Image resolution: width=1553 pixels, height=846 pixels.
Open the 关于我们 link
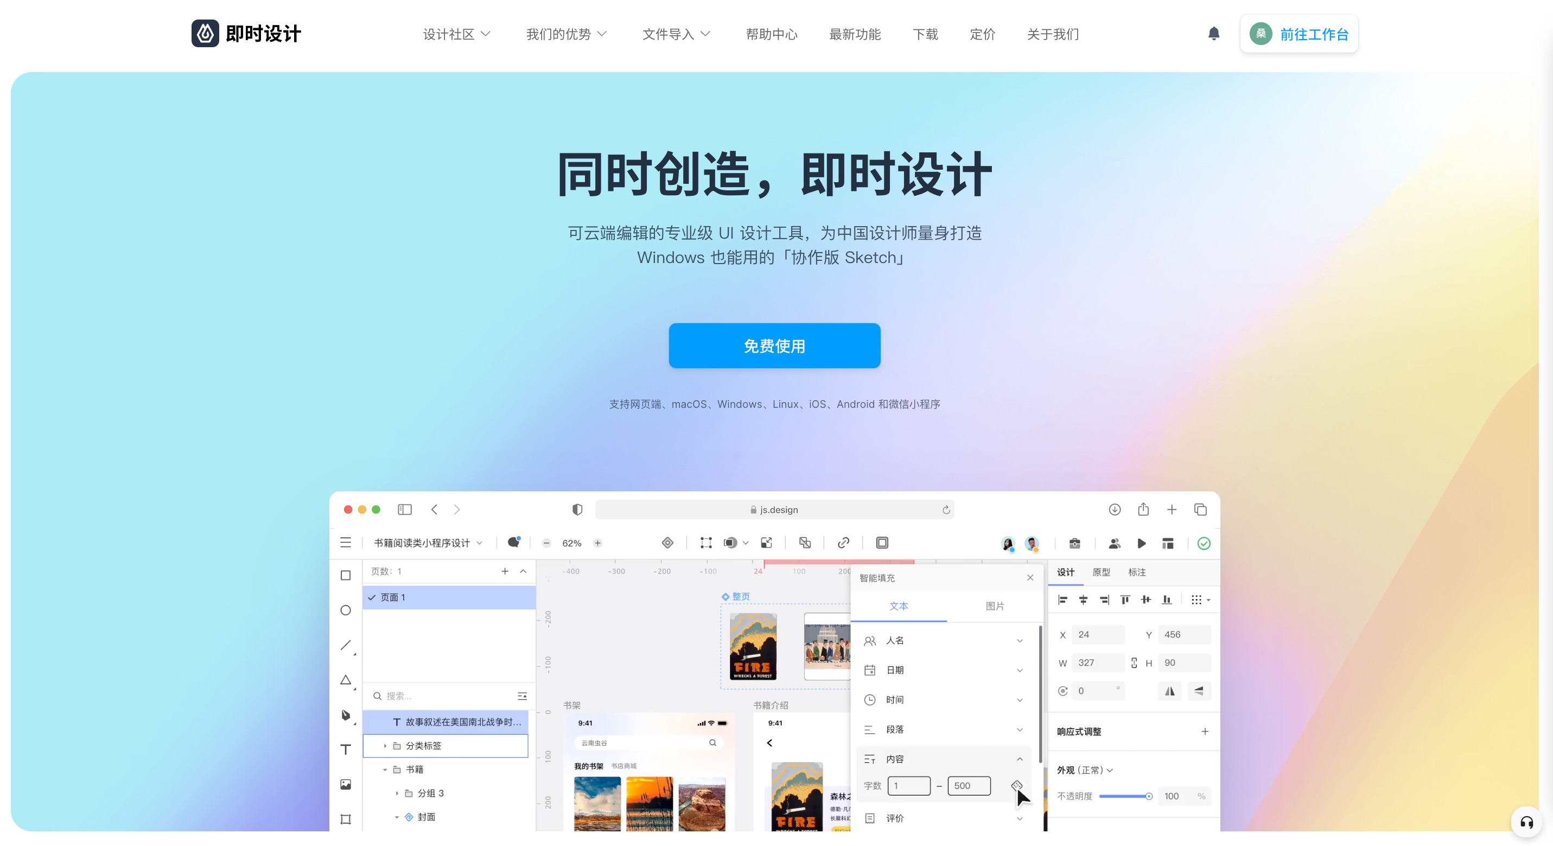pyautogui.click(x=1053, y=34)
